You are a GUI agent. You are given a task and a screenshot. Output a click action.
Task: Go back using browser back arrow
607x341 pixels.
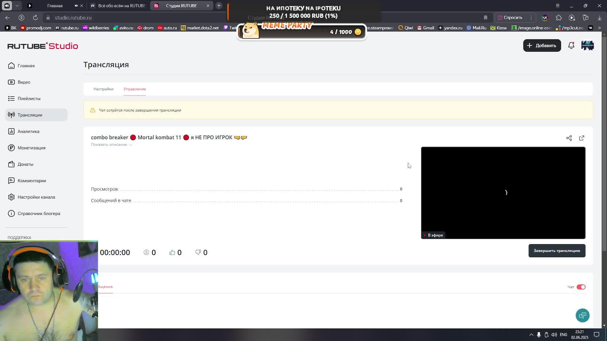8,17
